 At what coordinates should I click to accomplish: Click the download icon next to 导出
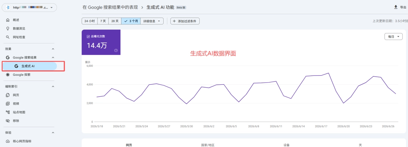[396, 7]
